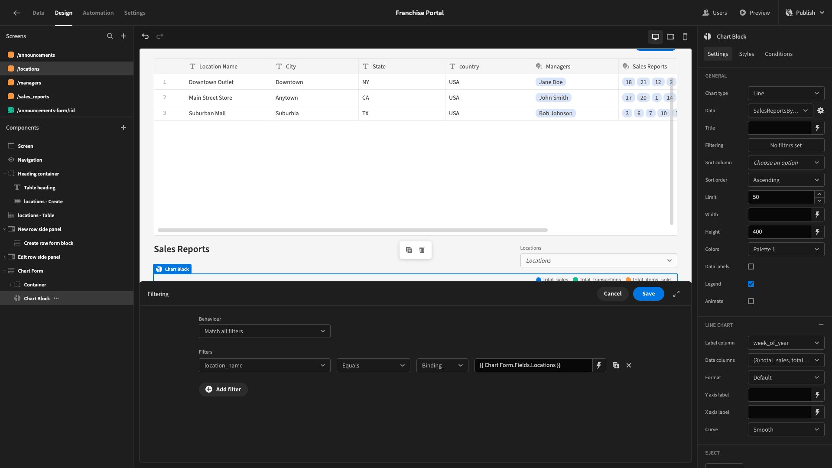Expand filtering drawer to full screen

[x=676, y=294]
